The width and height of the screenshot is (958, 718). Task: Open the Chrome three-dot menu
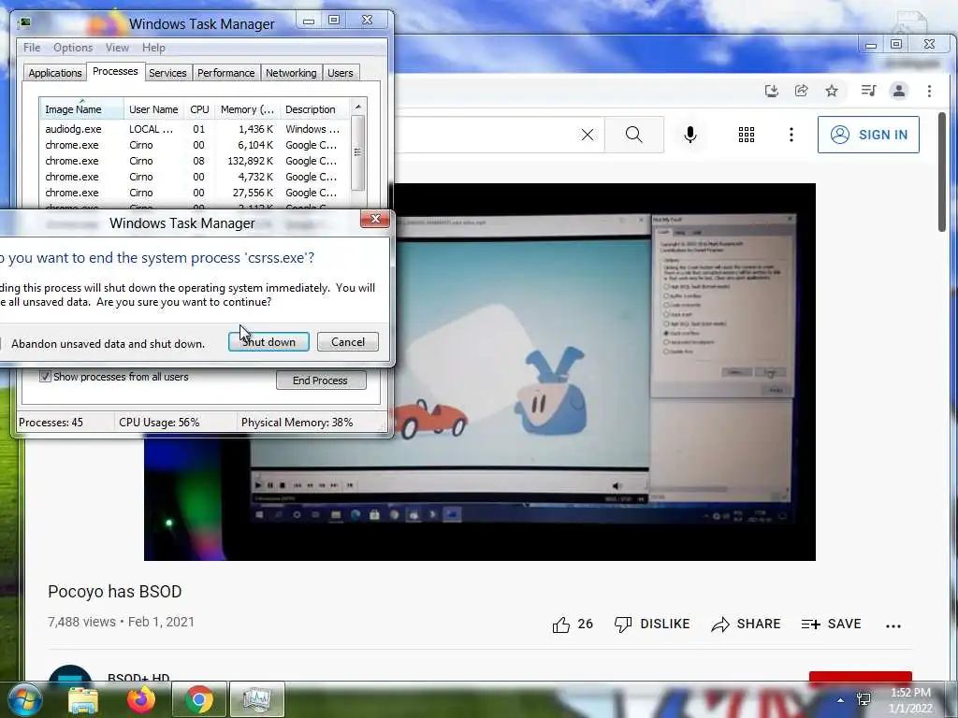point(929,91)
